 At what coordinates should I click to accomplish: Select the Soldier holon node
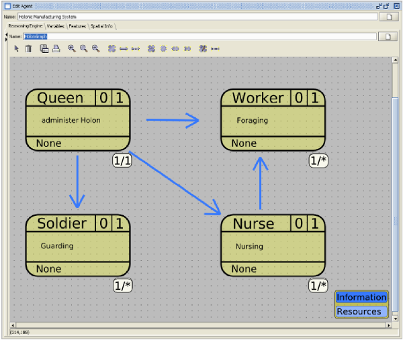(77, 245)
